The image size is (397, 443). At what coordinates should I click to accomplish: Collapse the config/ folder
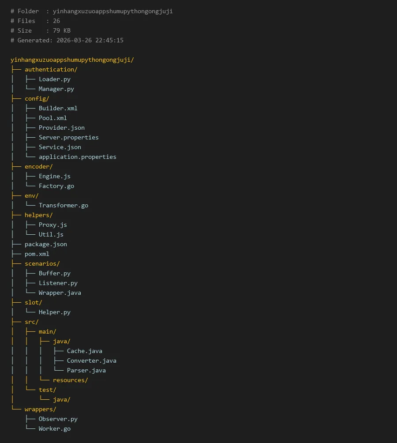37,98
